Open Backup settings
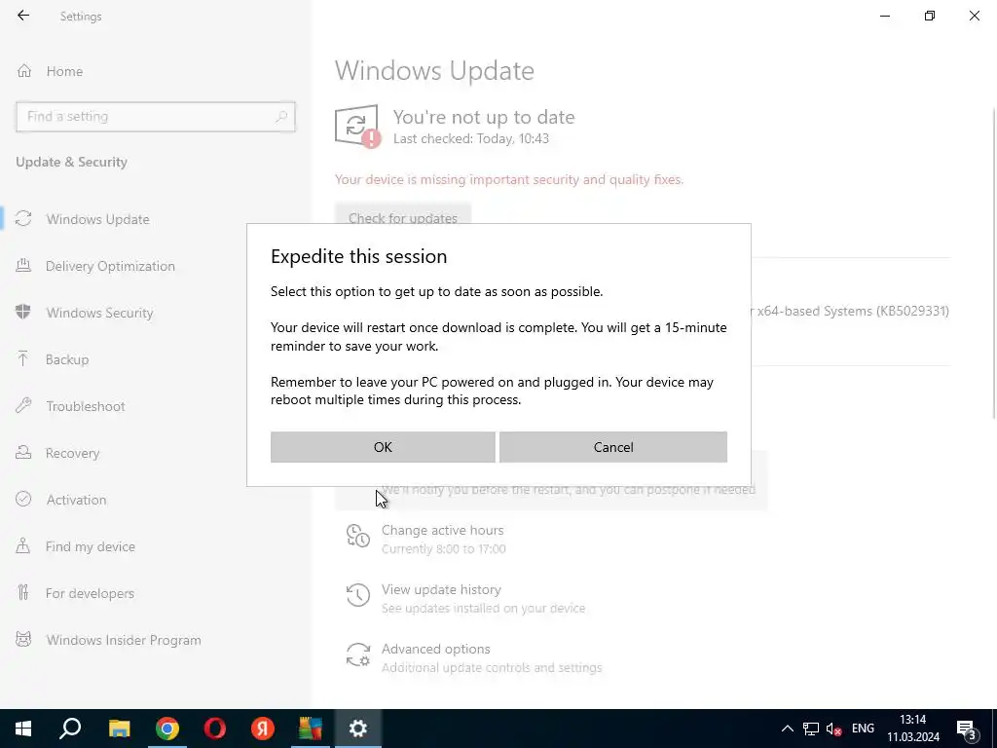 click(x=67, y=359)
